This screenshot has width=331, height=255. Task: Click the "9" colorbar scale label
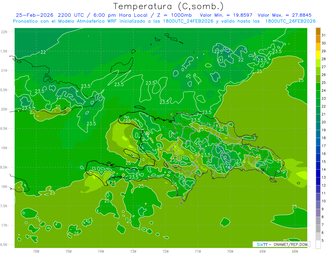[x=323, y=209]
